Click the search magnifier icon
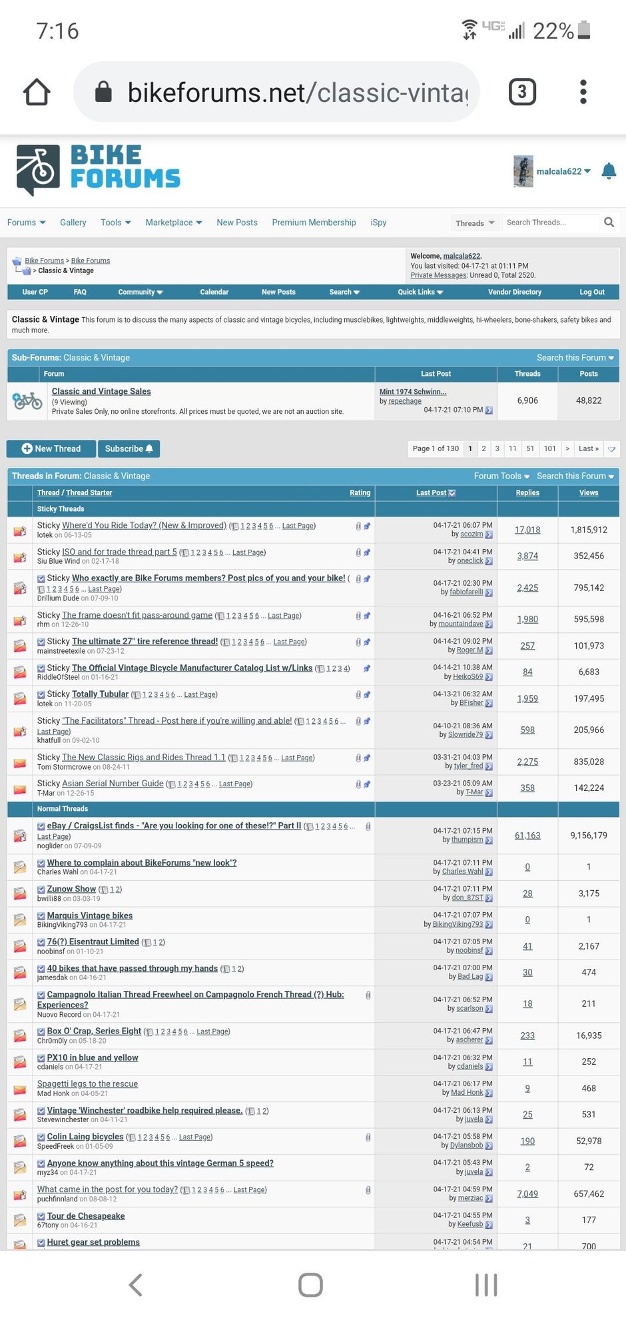Screen dimensions: 626x1322 [609, 223]
